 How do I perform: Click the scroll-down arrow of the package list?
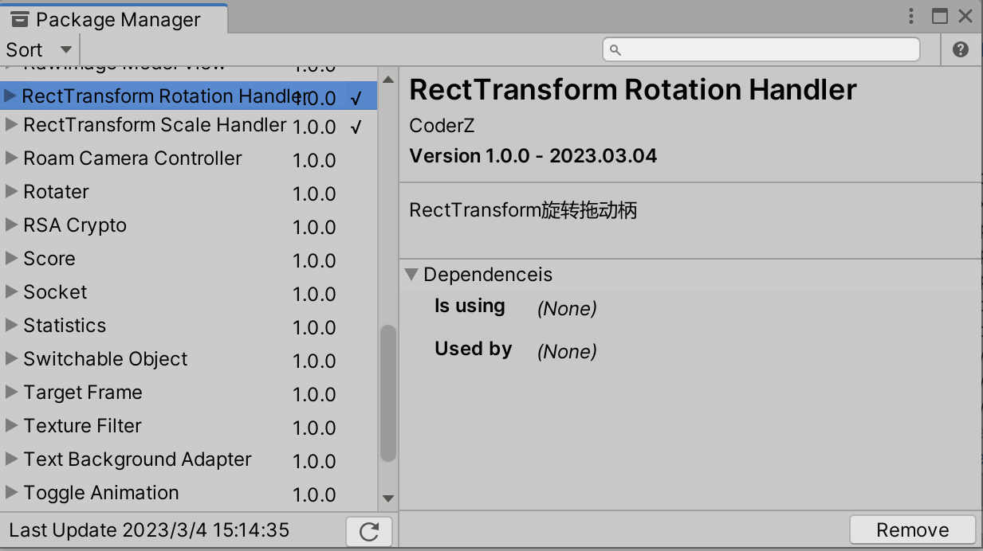click(387, 498)
